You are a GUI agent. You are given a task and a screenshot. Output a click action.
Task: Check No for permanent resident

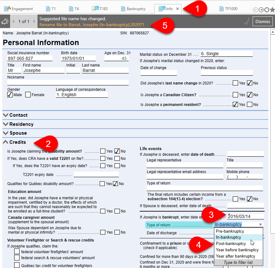249,105
